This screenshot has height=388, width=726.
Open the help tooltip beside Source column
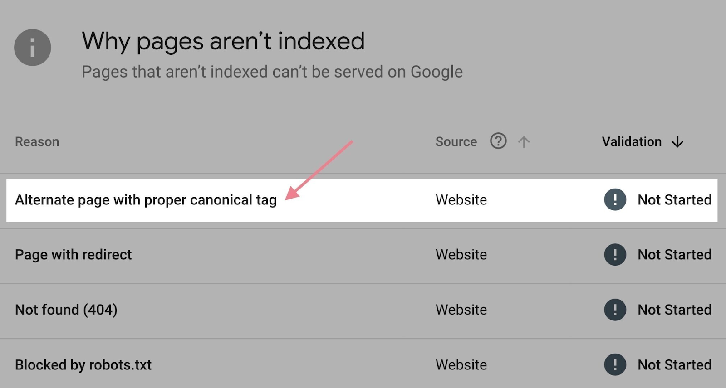click(x=498, y=141)
